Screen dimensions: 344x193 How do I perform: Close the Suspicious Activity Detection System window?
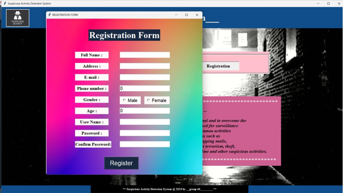point(339,3)
